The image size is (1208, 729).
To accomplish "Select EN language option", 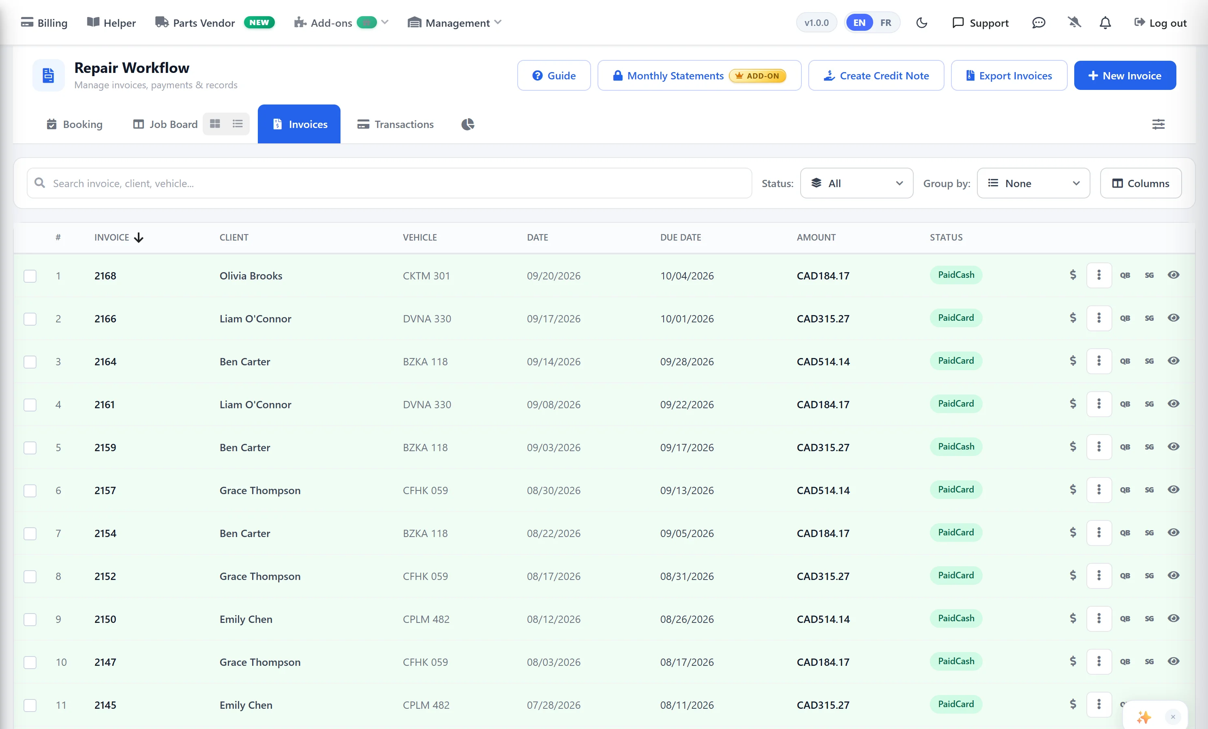I will pyautogui.click(x=859, y=23).
